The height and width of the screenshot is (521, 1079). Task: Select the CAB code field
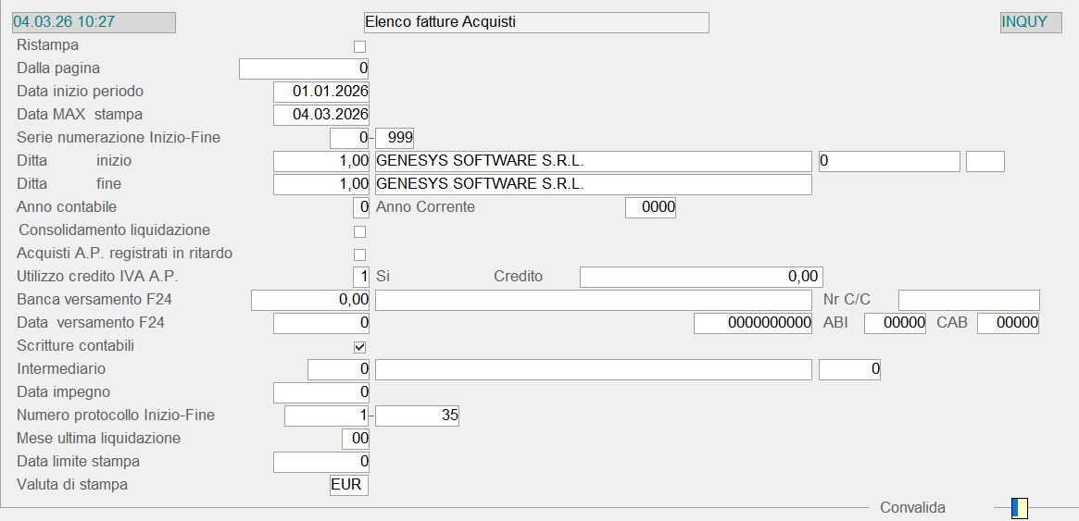1008,323
